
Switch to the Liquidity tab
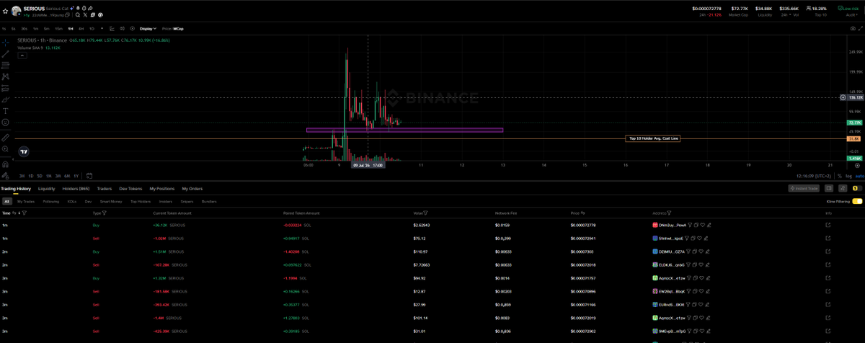pos(46,189)
